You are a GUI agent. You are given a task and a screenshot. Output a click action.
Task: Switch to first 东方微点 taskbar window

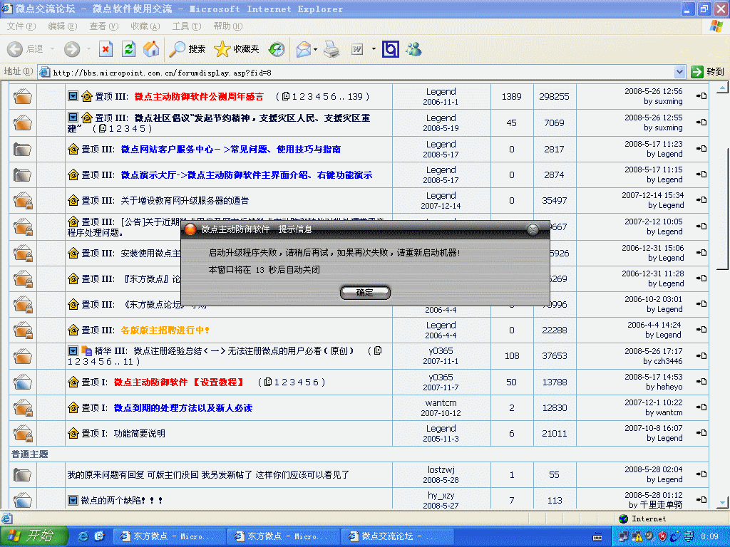pos(170,536)
